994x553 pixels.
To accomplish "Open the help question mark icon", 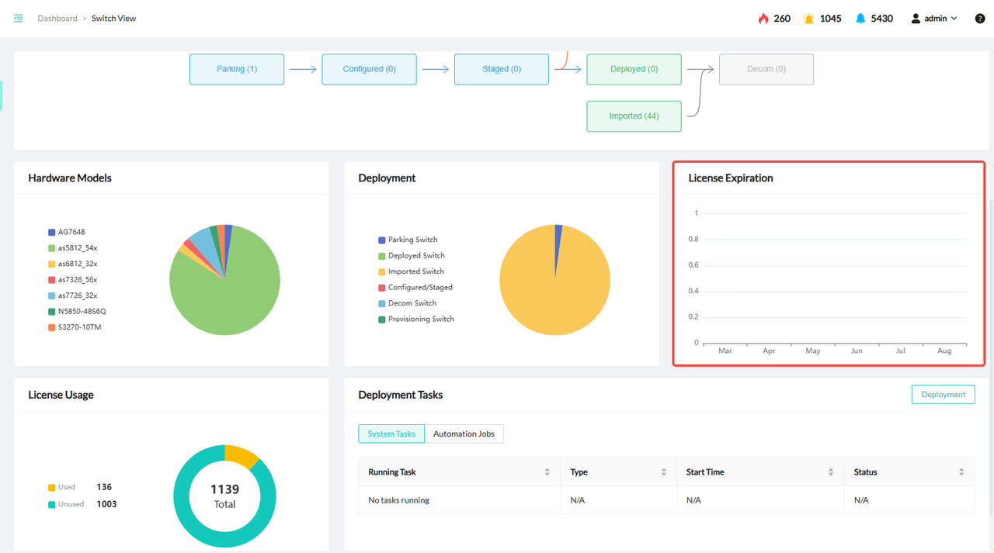I will click(x=979, y=19).
